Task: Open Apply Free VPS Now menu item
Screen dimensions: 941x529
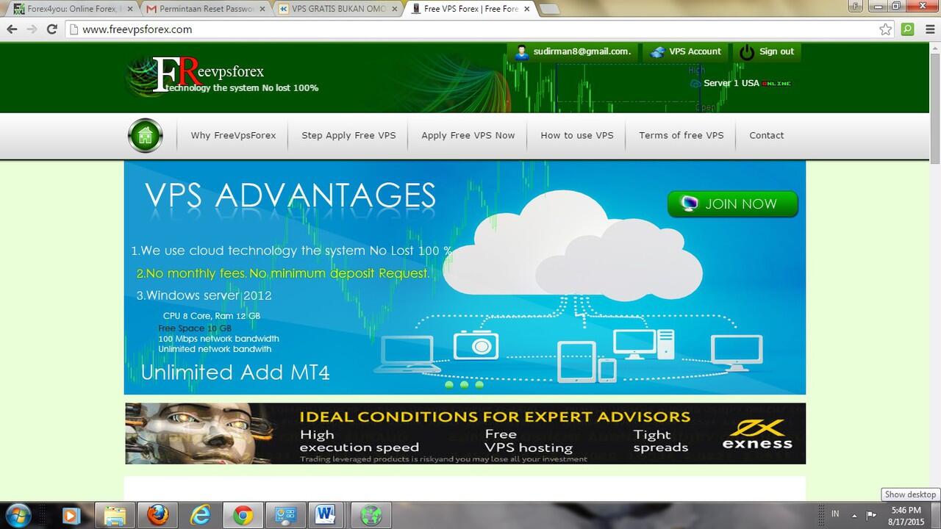Action: click(x=468, y=135)
